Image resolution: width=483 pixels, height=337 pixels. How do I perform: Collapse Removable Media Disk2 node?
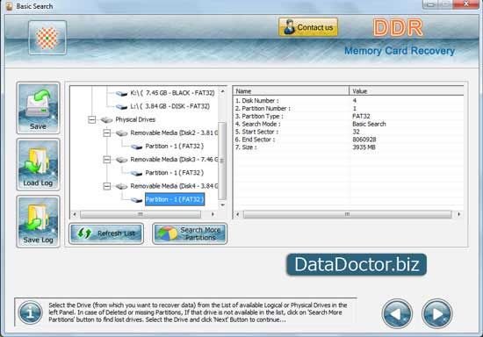107,133
